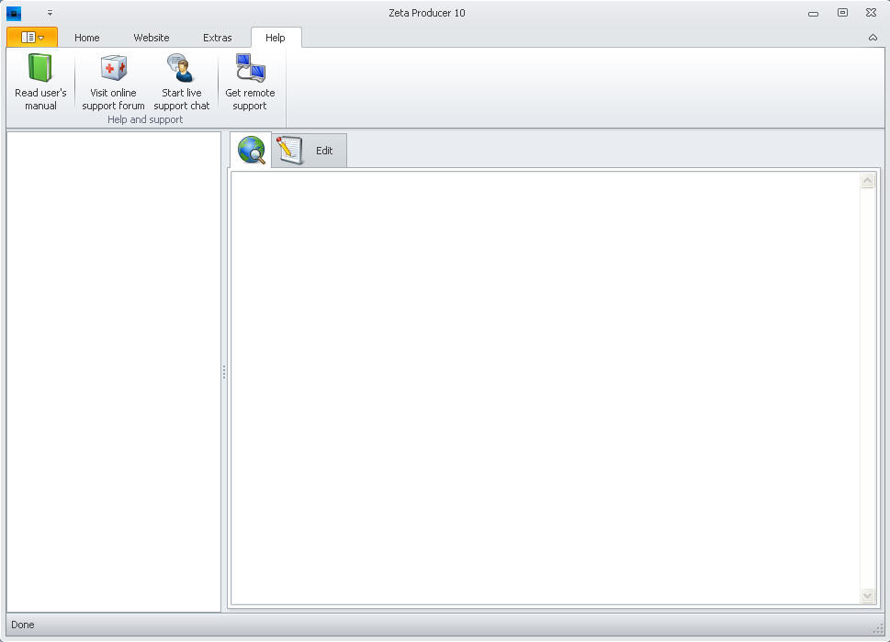Viewport: 890px width, 642px height.
Task: Switch to the Website ribbon tab
Action: 151,38
